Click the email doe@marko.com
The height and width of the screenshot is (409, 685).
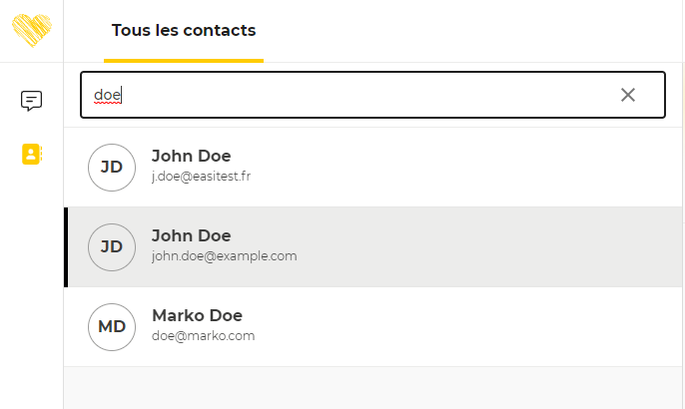pyautogui.click(x=203, y=336)
